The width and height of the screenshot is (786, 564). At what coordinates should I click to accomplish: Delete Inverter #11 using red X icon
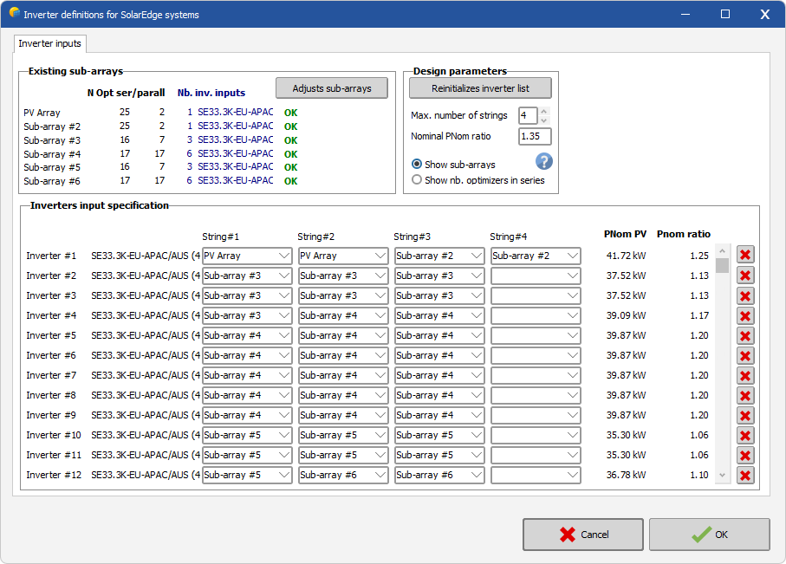tap(745, 455)
